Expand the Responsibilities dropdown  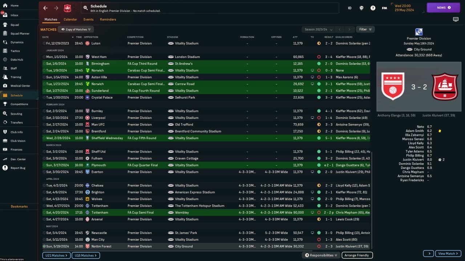click(x=321, y=255)
